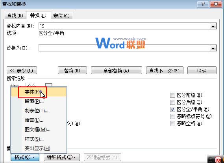Click the 取消 button
The height and width of the screenshot is (163, 224).
(x=202, y=70)
